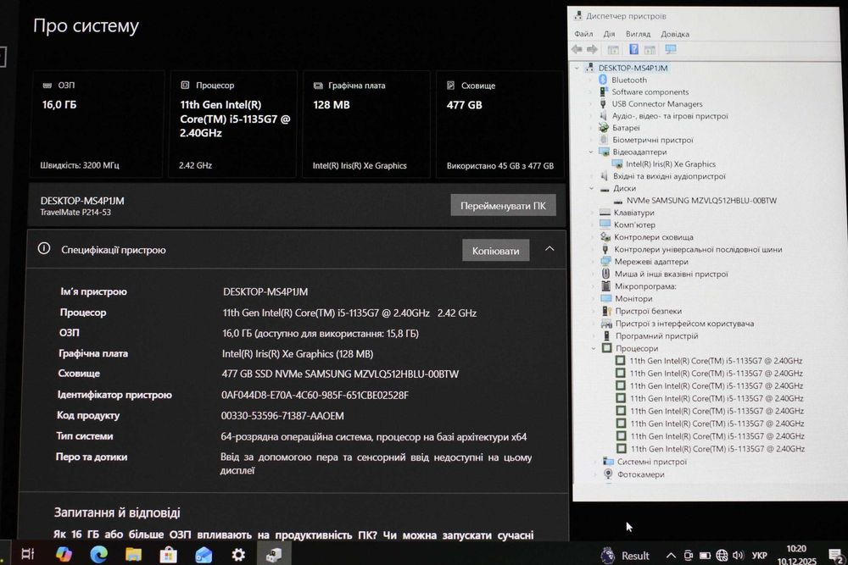Select the Bluetooth icon in the device tree

click(603, 80)
